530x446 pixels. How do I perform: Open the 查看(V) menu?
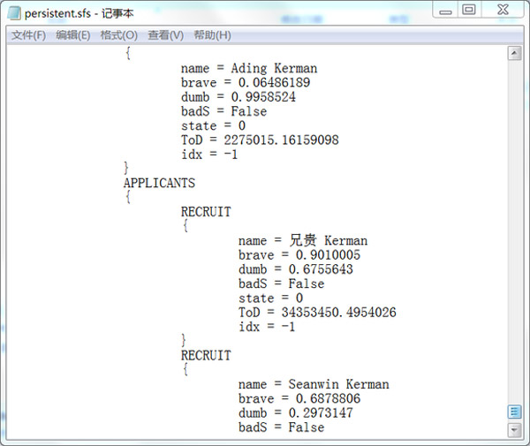(166, 35)
